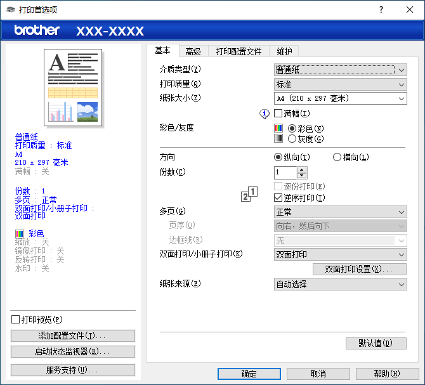Click the color icon in settings summary

(19, 233)
